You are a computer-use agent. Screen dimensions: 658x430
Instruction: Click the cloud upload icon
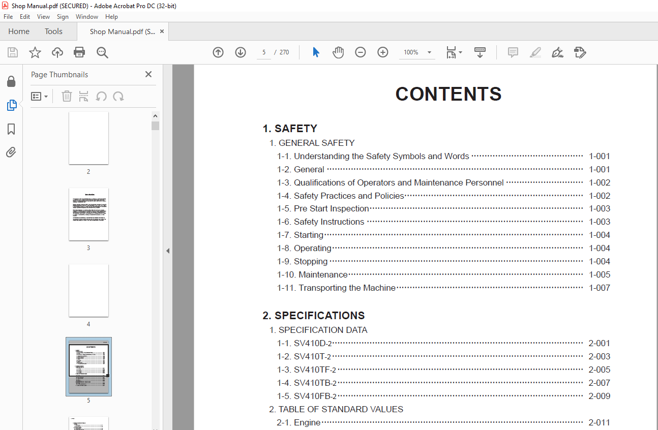coord(57,52)
